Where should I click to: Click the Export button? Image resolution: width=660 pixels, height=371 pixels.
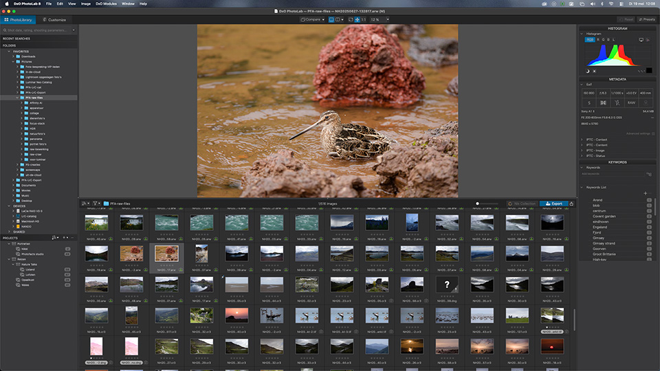click(x=553, y=203)
